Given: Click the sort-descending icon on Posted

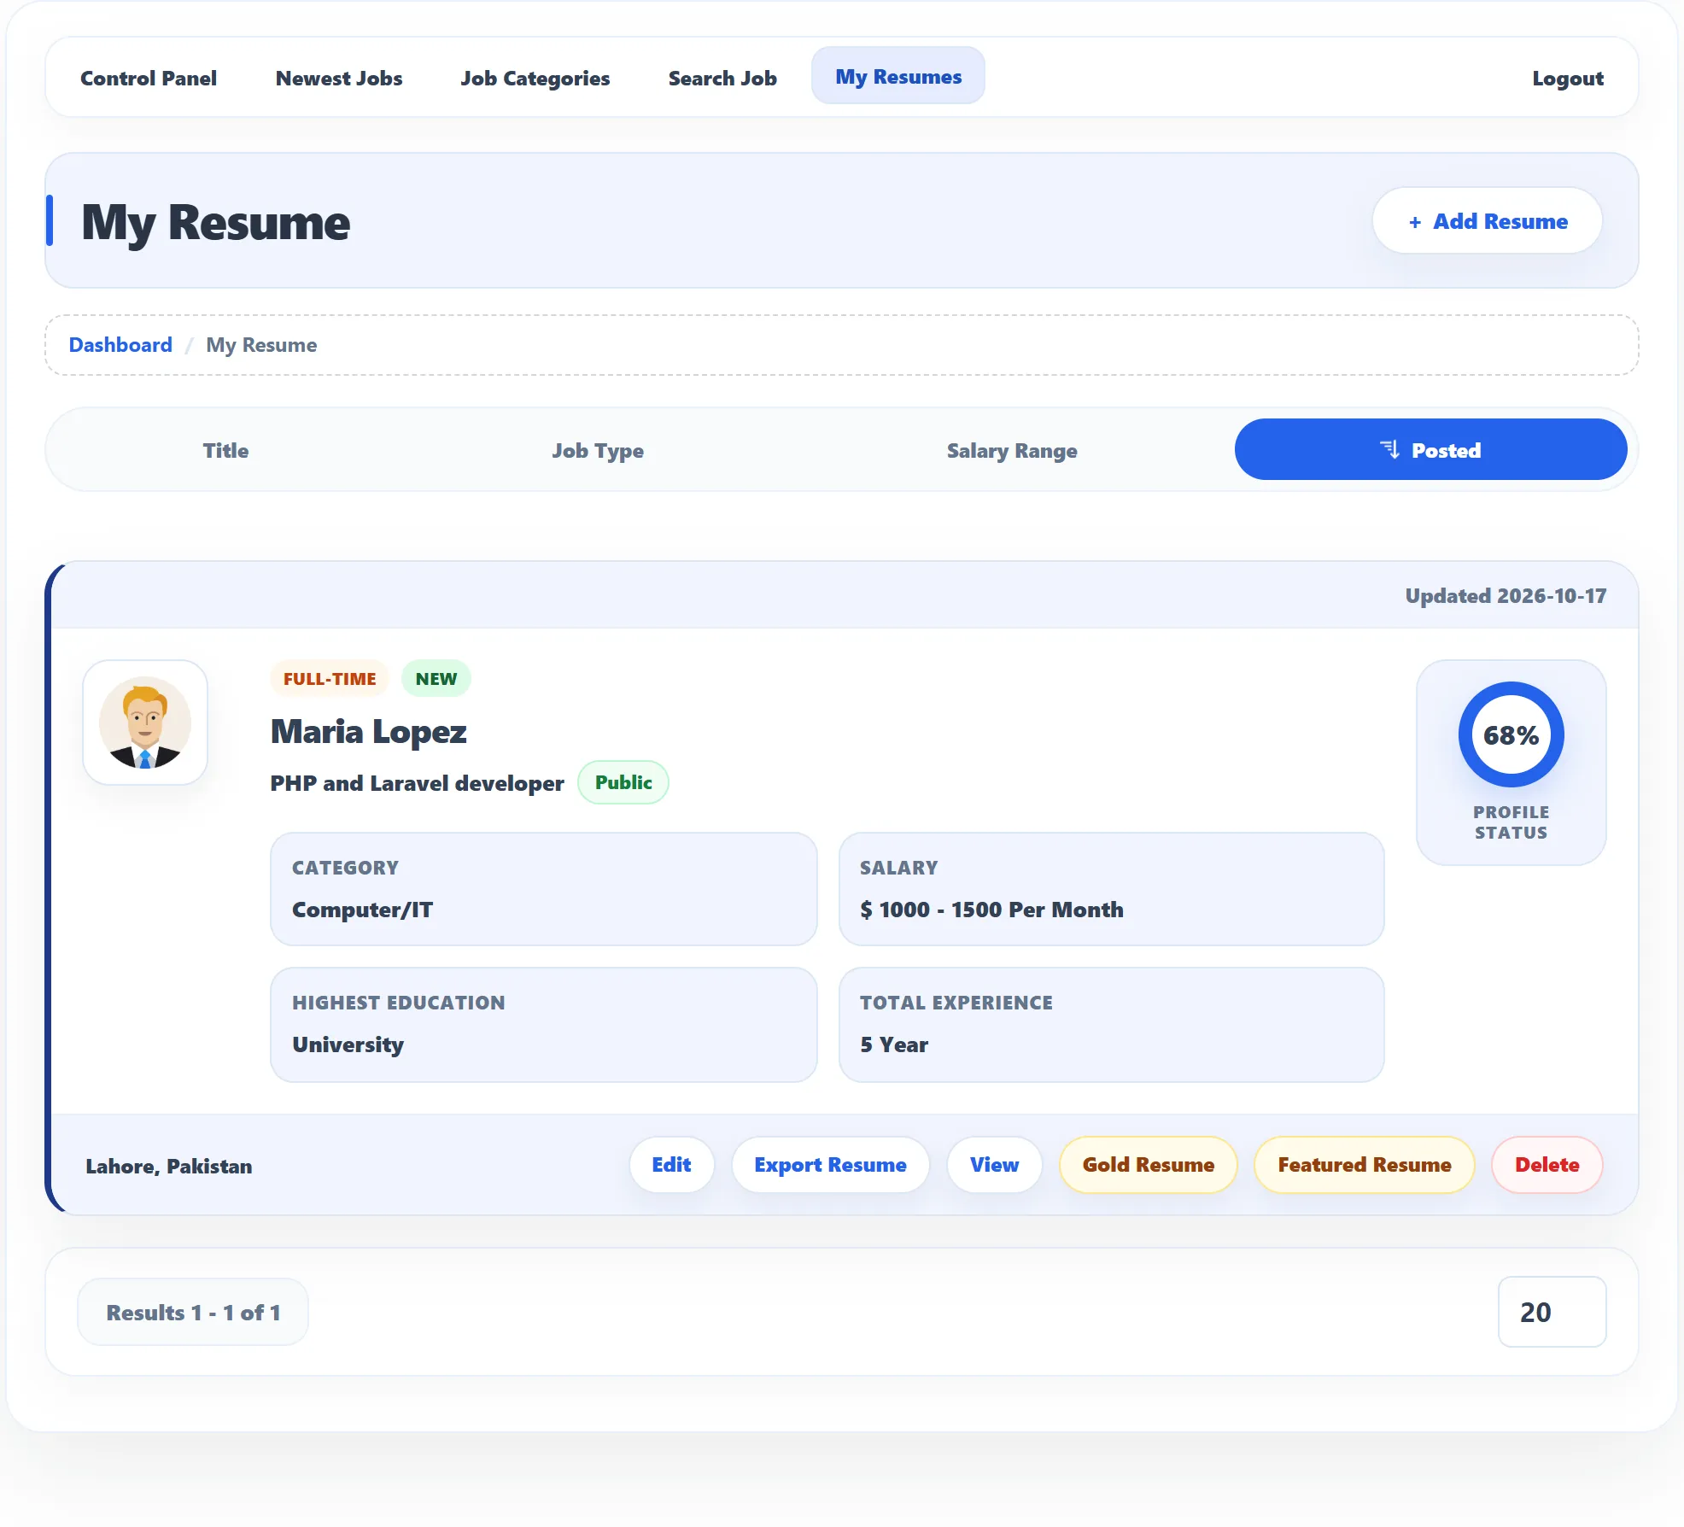Looking at the screenshot, I should point(1389,449).
